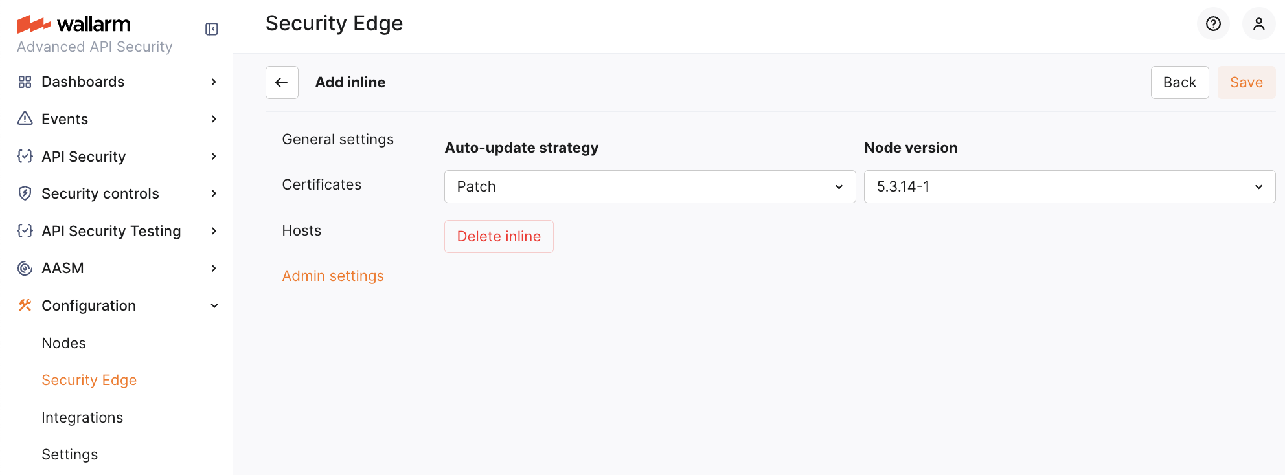Click the Security controls shield icon
Viewport: 1285px width, 475px height.
click(x=25, y=193)
